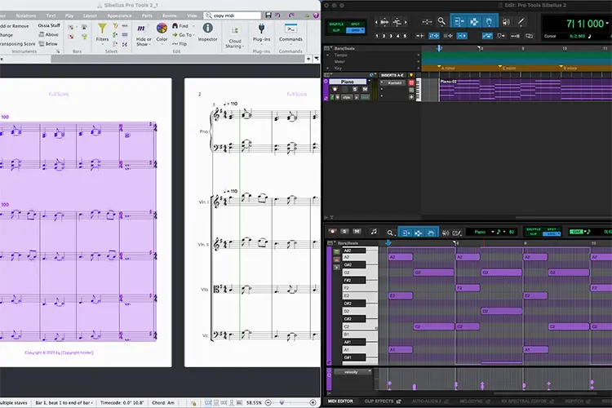Select the Grabber hand tool in Pro Tools
612x408 pixels.
[489, 22]
